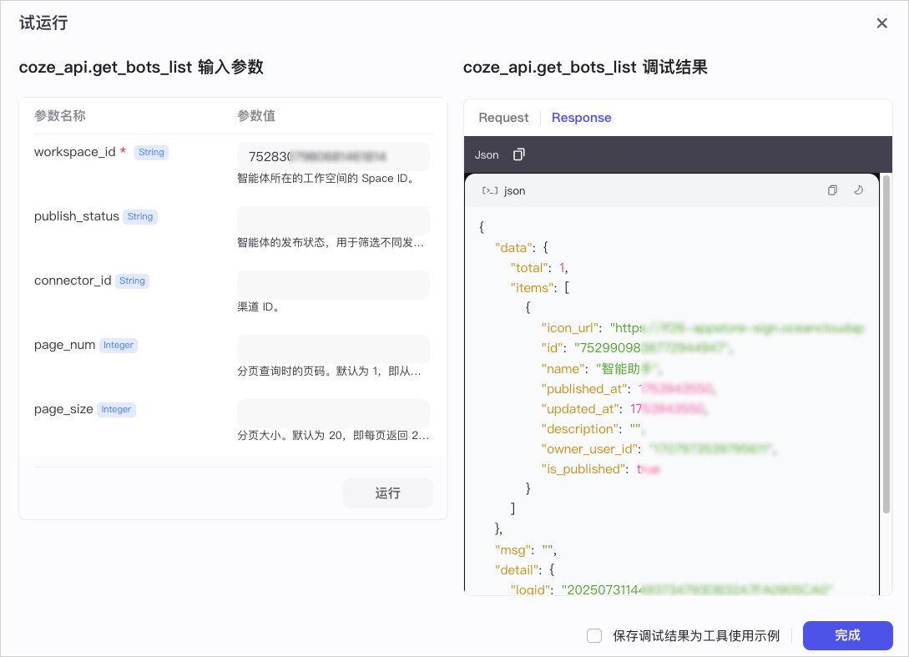Toggle the dark mode icon in the json block
Viewport: 909px width, 657px height.
click(859, 190)
